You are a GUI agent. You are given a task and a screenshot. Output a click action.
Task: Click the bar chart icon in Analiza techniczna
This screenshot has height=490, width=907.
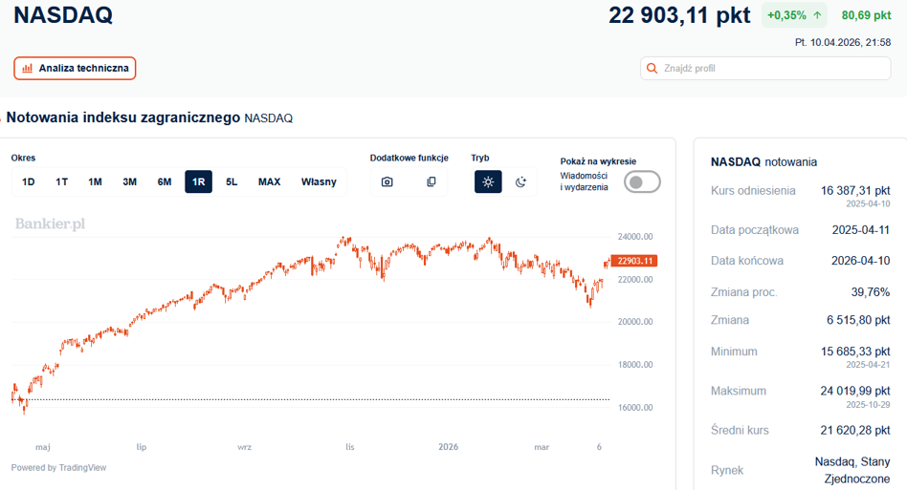tap(27, 68)
